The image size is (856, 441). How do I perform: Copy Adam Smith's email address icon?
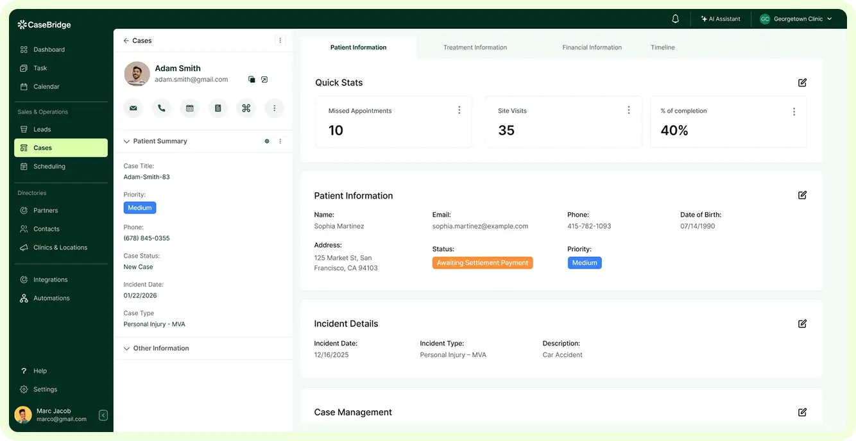click(252, 79)
